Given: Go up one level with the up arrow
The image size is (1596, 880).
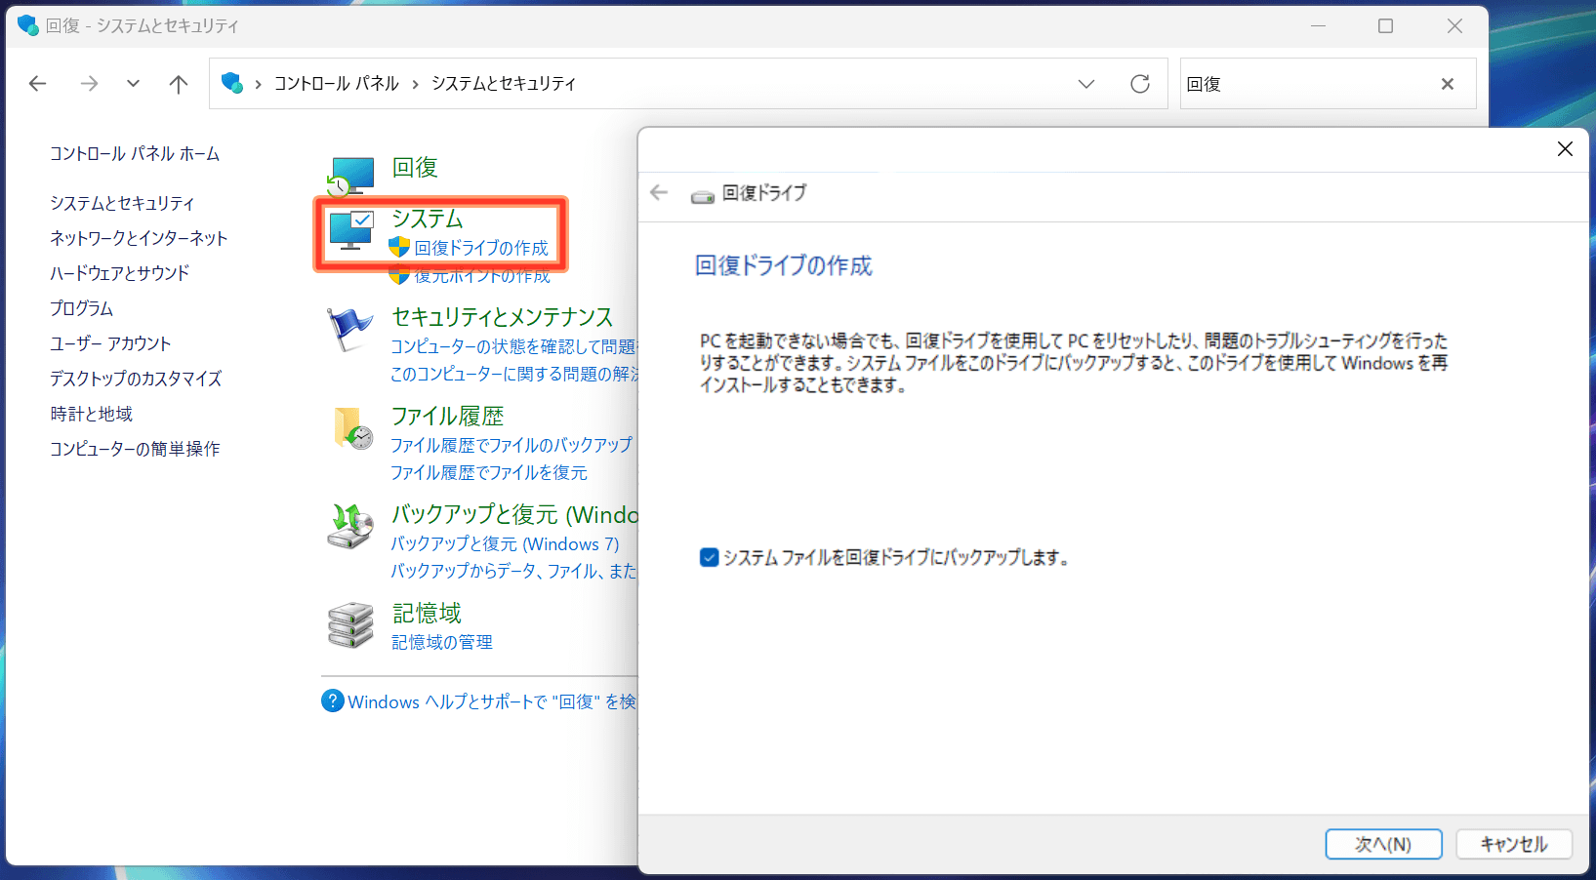Looking at the screenshot, I should (x=178, y=84).
